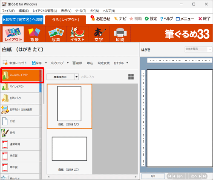Open the 標準順表示 sort dropdown
The height and width of the screenshot is (180, 213).
coord(63,77)
